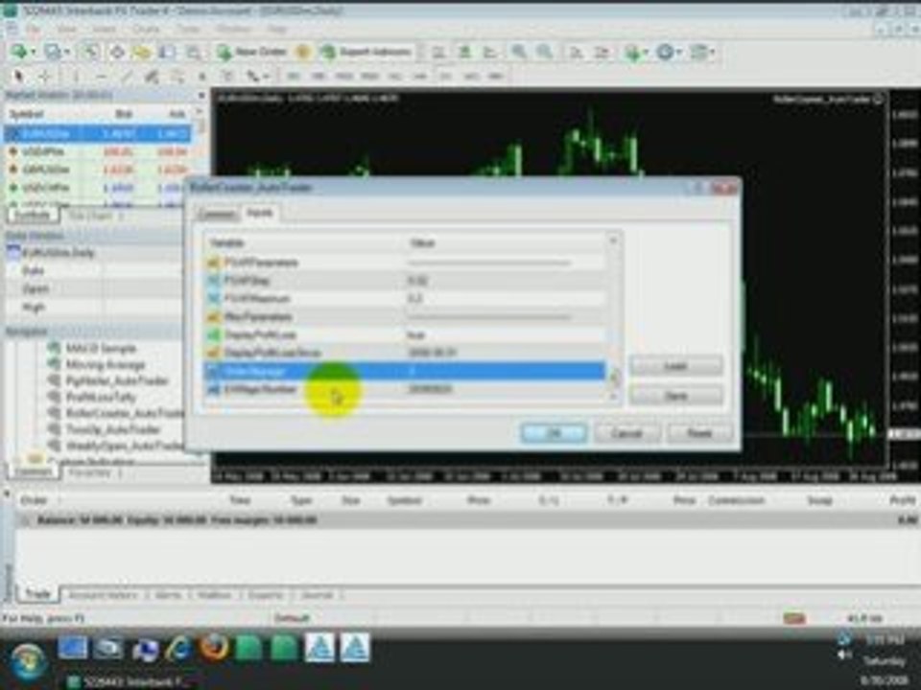Select the Equidistant Channel tool
Image resolution: width=921 pixels, height=690 pixels.
(152, 77)
